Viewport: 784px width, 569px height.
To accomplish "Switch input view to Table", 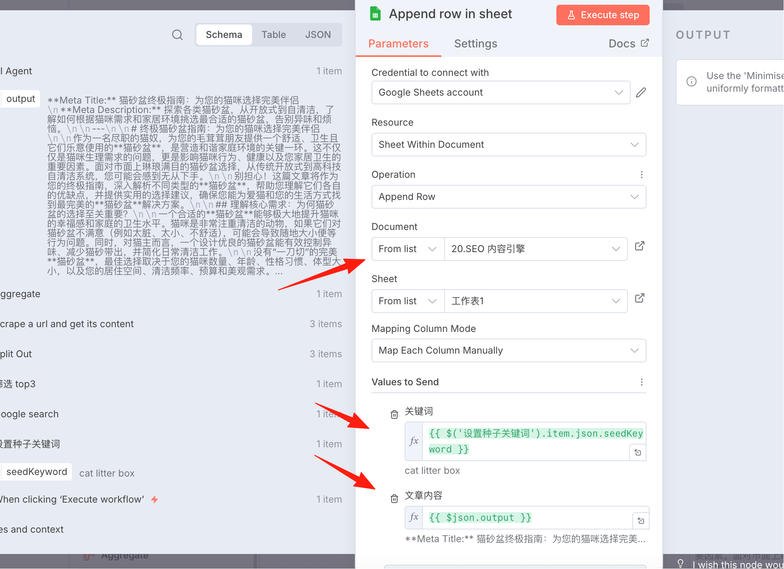I will click(x=273, y=35).
